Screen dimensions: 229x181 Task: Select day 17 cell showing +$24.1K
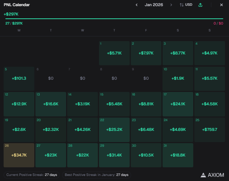click(178, 104)
